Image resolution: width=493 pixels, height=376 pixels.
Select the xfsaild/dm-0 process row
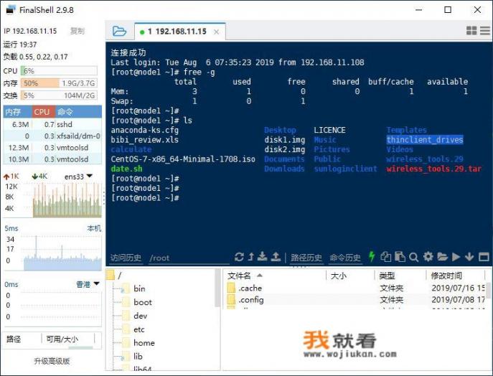[52, 136]
